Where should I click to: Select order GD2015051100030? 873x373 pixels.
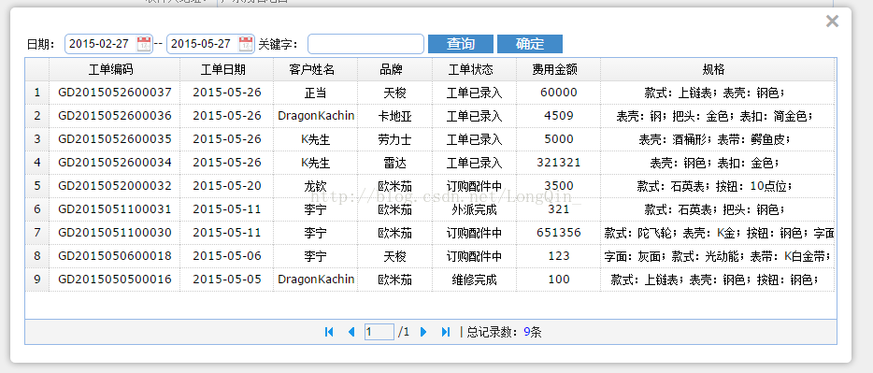[x=115, y=232]
